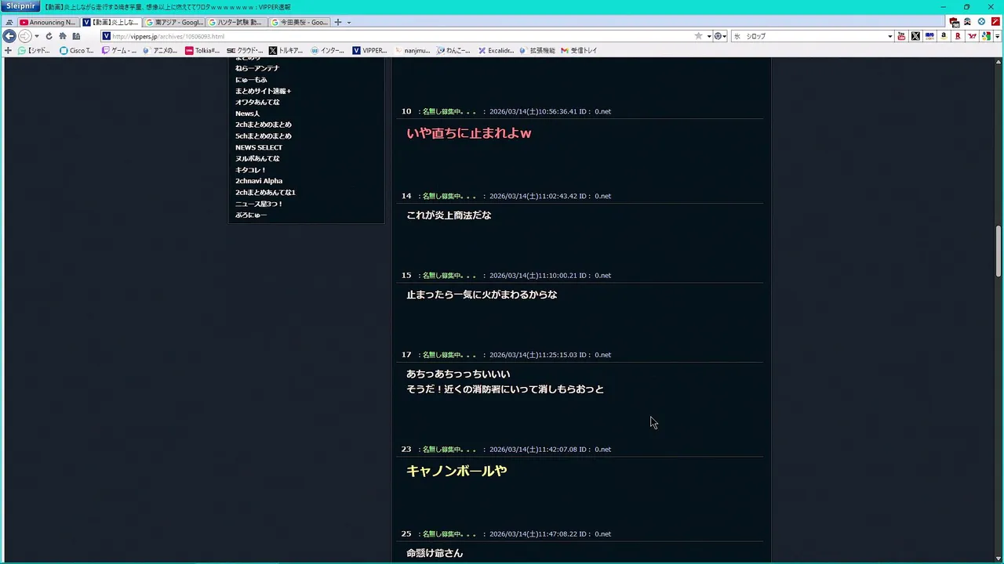1004x564 pixels.
Task: Open the navigation history dropdown beside forward arrow
Action: [36, 36]
